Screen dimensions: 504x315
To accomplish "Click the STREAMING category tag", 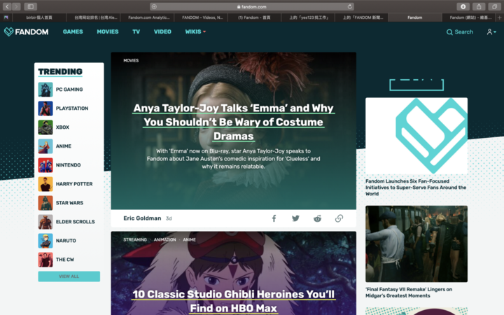I will pyautogui.click(x=135, y=240).
